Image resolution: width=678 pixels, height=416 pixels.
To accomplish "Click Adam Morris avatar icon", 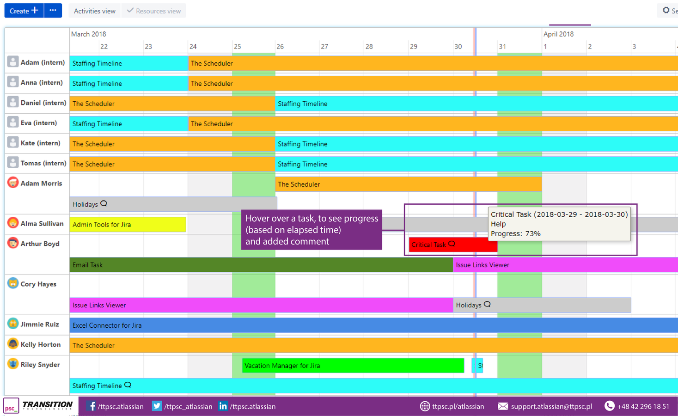I will click(x=13, y=183).
